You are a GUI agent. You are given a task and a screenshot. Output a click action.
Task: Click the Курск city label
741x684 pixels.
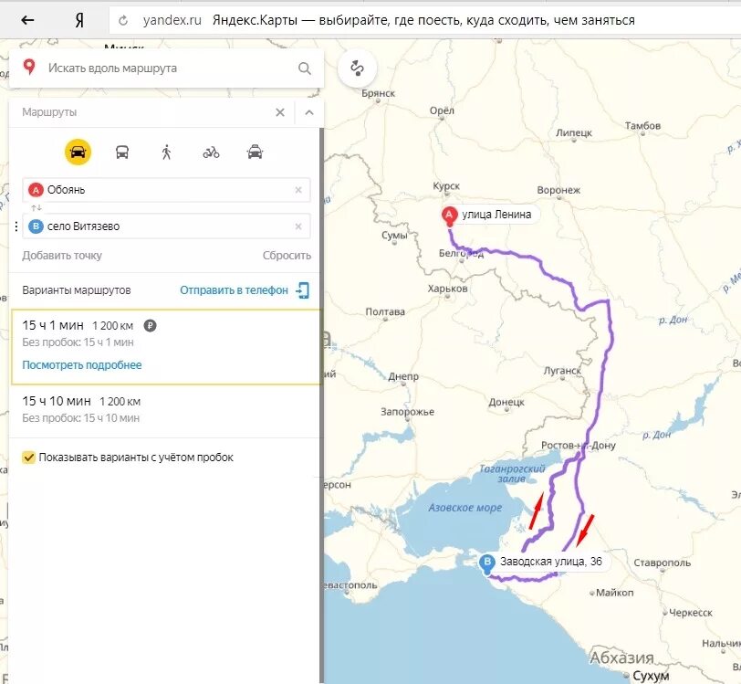click(x=446, y=186)
